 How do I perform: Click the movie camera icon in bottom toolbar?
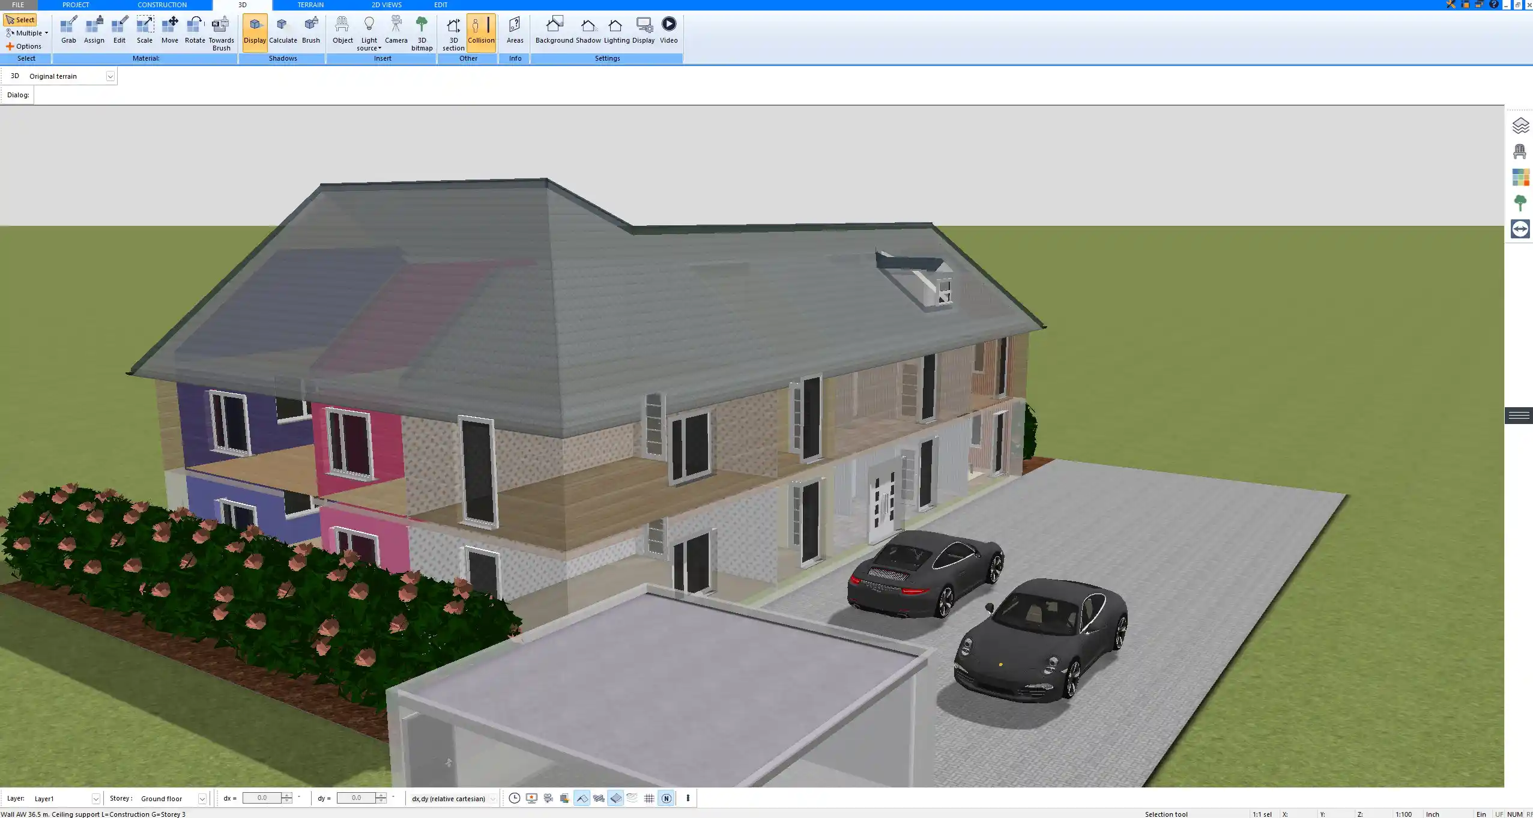548,798
